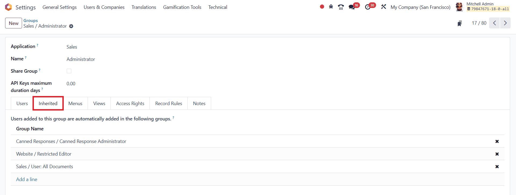Open Mitchell Admin user avatar menu
Image resolution: width=516 pixels, height=195 pixels.
(x=459, y=7)
